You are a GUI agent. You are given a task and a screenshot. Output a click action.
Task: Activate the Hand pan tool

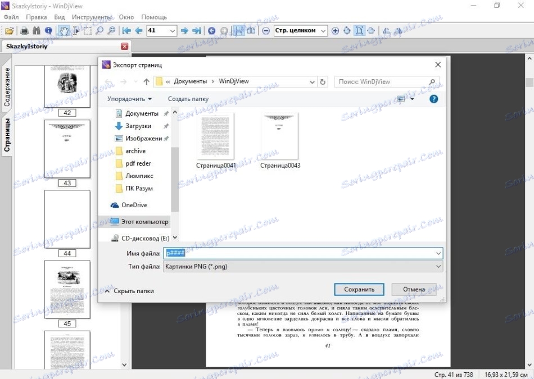pos(64,31)
